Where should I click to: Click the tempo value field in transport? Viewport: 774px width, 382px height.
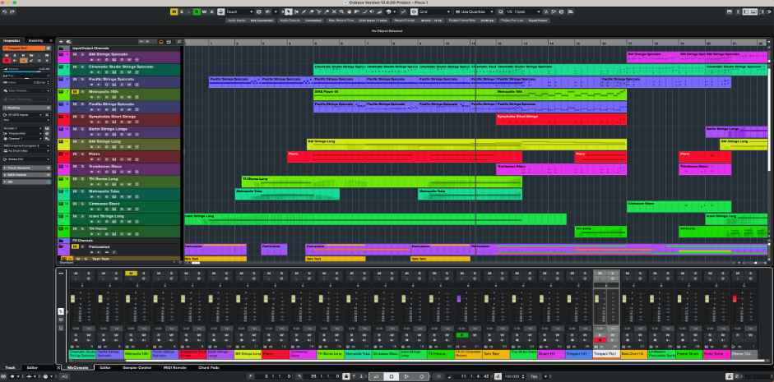coord(513,376)
